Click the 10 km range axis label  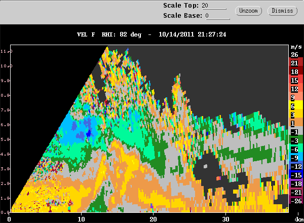[x=81, y=219]
